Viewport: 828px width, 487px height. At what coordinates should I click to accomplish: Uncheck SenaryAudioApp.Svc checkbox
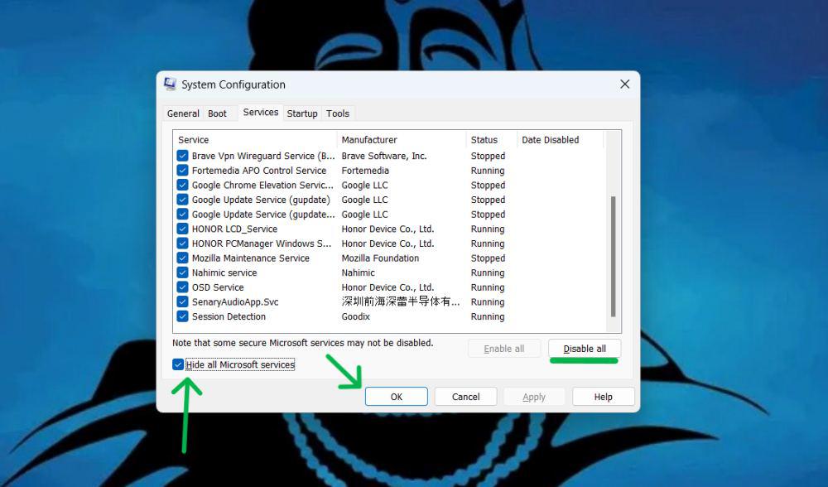tap(182, 301)
